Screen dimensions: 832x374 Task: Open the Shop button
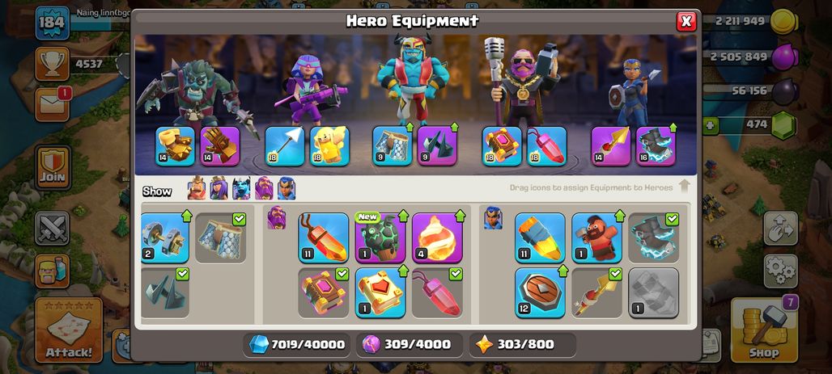tap(764, 330)
